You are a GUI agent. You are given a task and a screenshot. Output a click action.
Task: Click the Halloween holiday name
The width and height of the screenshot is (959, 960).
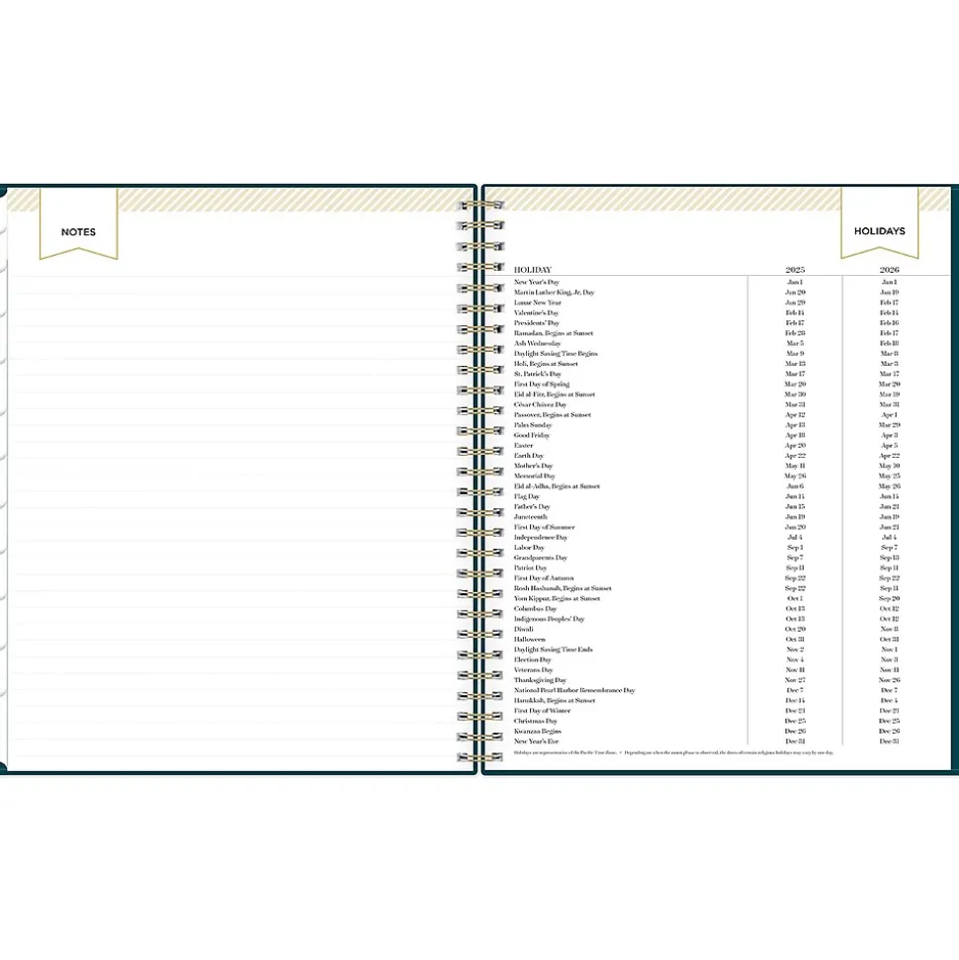click(x=529, y=640)
